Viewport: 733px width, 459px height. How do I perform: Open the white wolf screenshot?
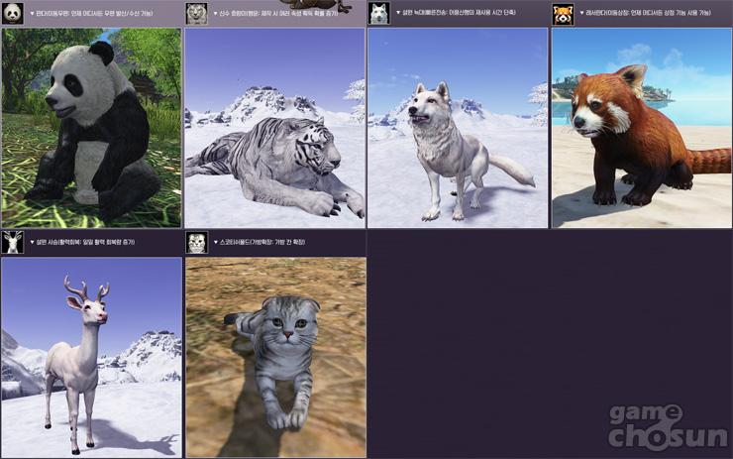tap(458, 128)
